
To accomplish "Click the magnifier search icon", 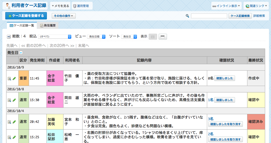I will (x=187, y=16).
